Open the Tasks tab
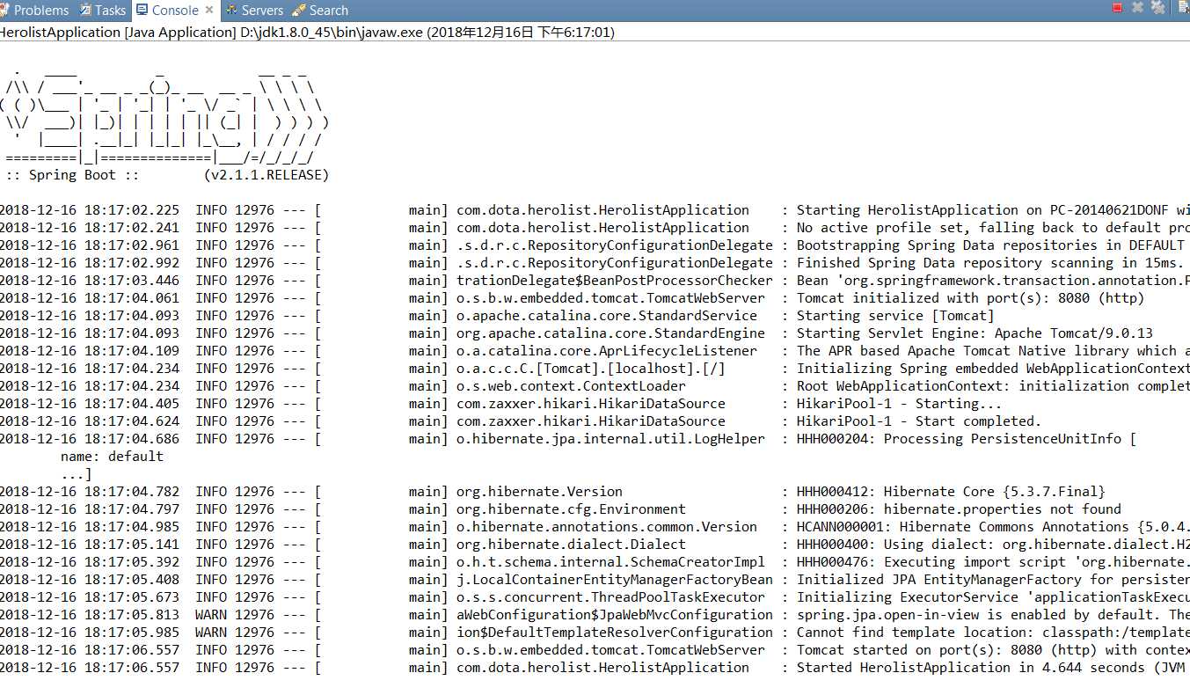Image resolution: width=1190 pixels, height=695 pixels. (103, 11)
